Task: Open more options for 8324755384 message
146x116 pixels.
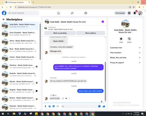Action: click(69, 98)
